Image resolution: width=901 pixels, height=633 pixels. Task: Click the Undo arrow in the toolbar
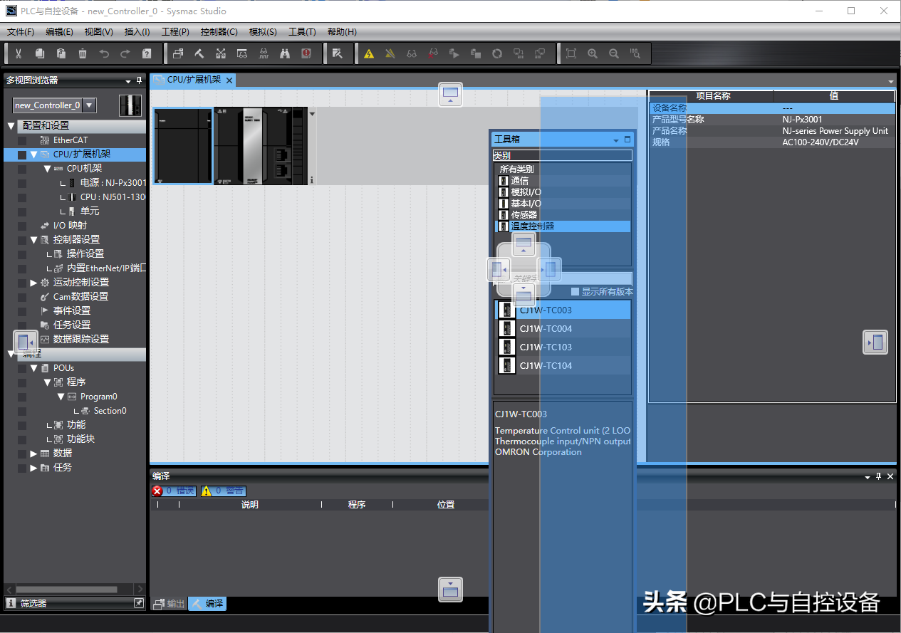tap(104, 53)
